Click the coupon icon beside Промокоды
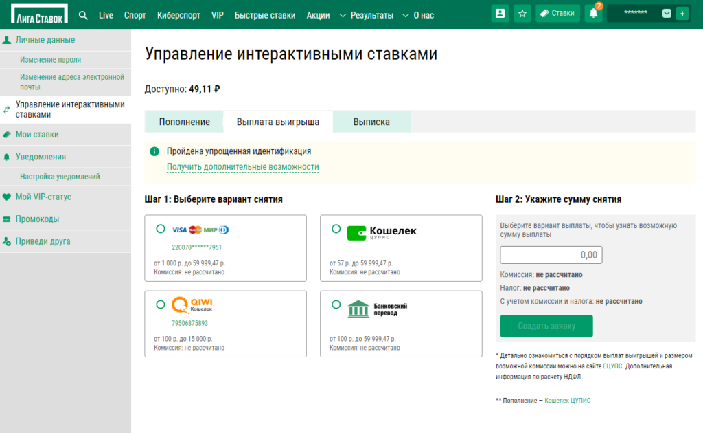 click(x=7, y=219)
